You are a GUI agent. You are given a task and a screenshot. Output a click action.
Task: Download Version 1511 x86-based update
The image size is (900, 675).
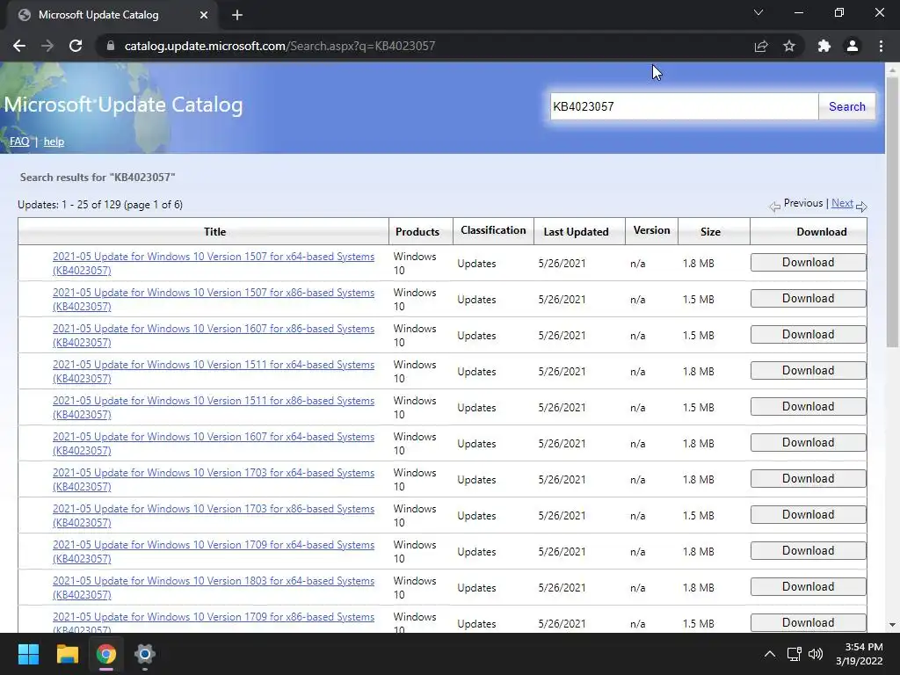pyautogui.click(x=809, y=407)
